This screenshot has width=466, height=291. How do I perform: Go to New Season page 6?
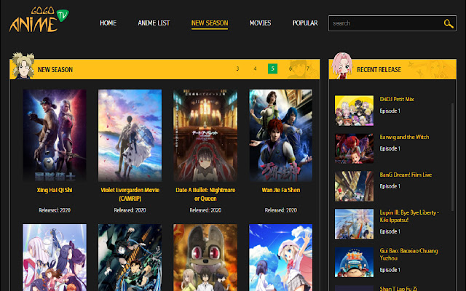pos(291,68)
